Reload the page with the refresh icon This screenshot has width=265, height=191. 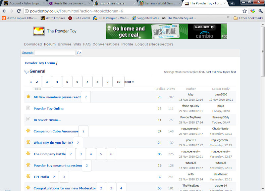tap(19, 11)
